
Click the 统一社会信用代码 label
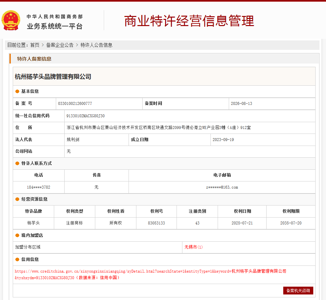click(32, 116)
